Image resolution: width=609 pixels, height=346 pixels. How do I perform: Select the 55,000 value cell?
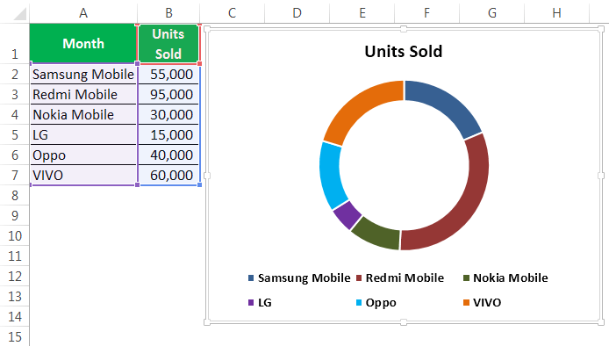(168, 74)
